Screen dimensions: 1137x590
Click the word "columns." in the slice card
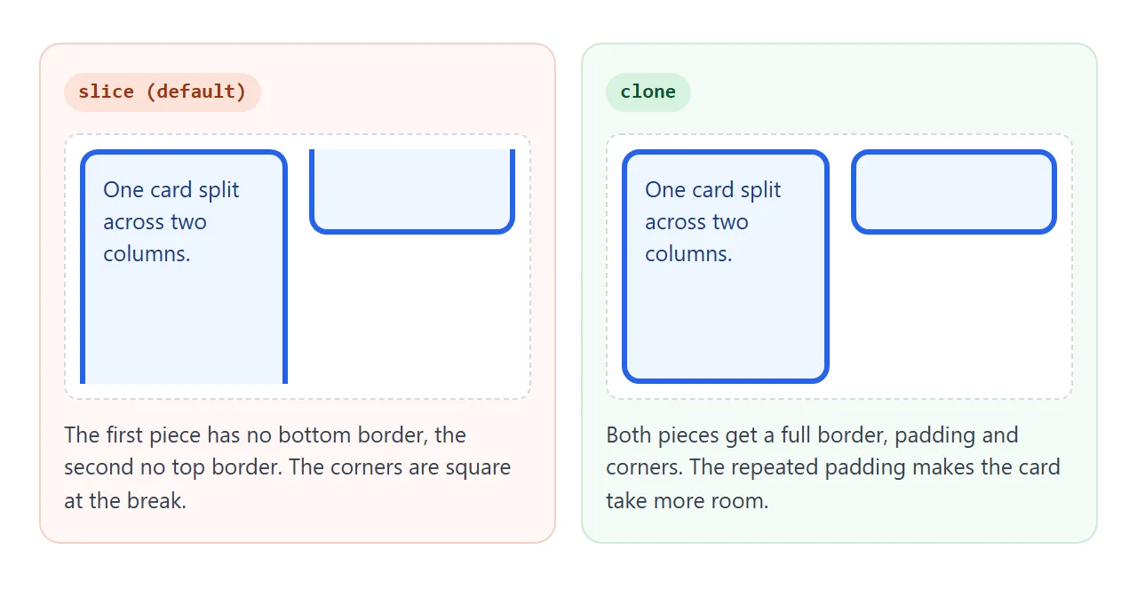point(147,254)
